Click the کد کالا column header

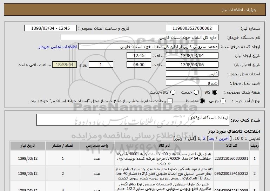click(231, 145)
